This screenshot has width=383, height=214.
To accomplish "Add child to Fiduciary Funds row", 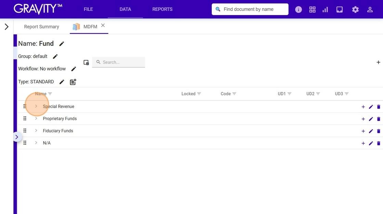I will 363,131.
